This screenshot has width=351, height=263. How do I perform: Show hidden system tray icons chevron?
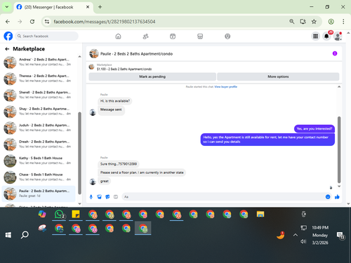296,235
